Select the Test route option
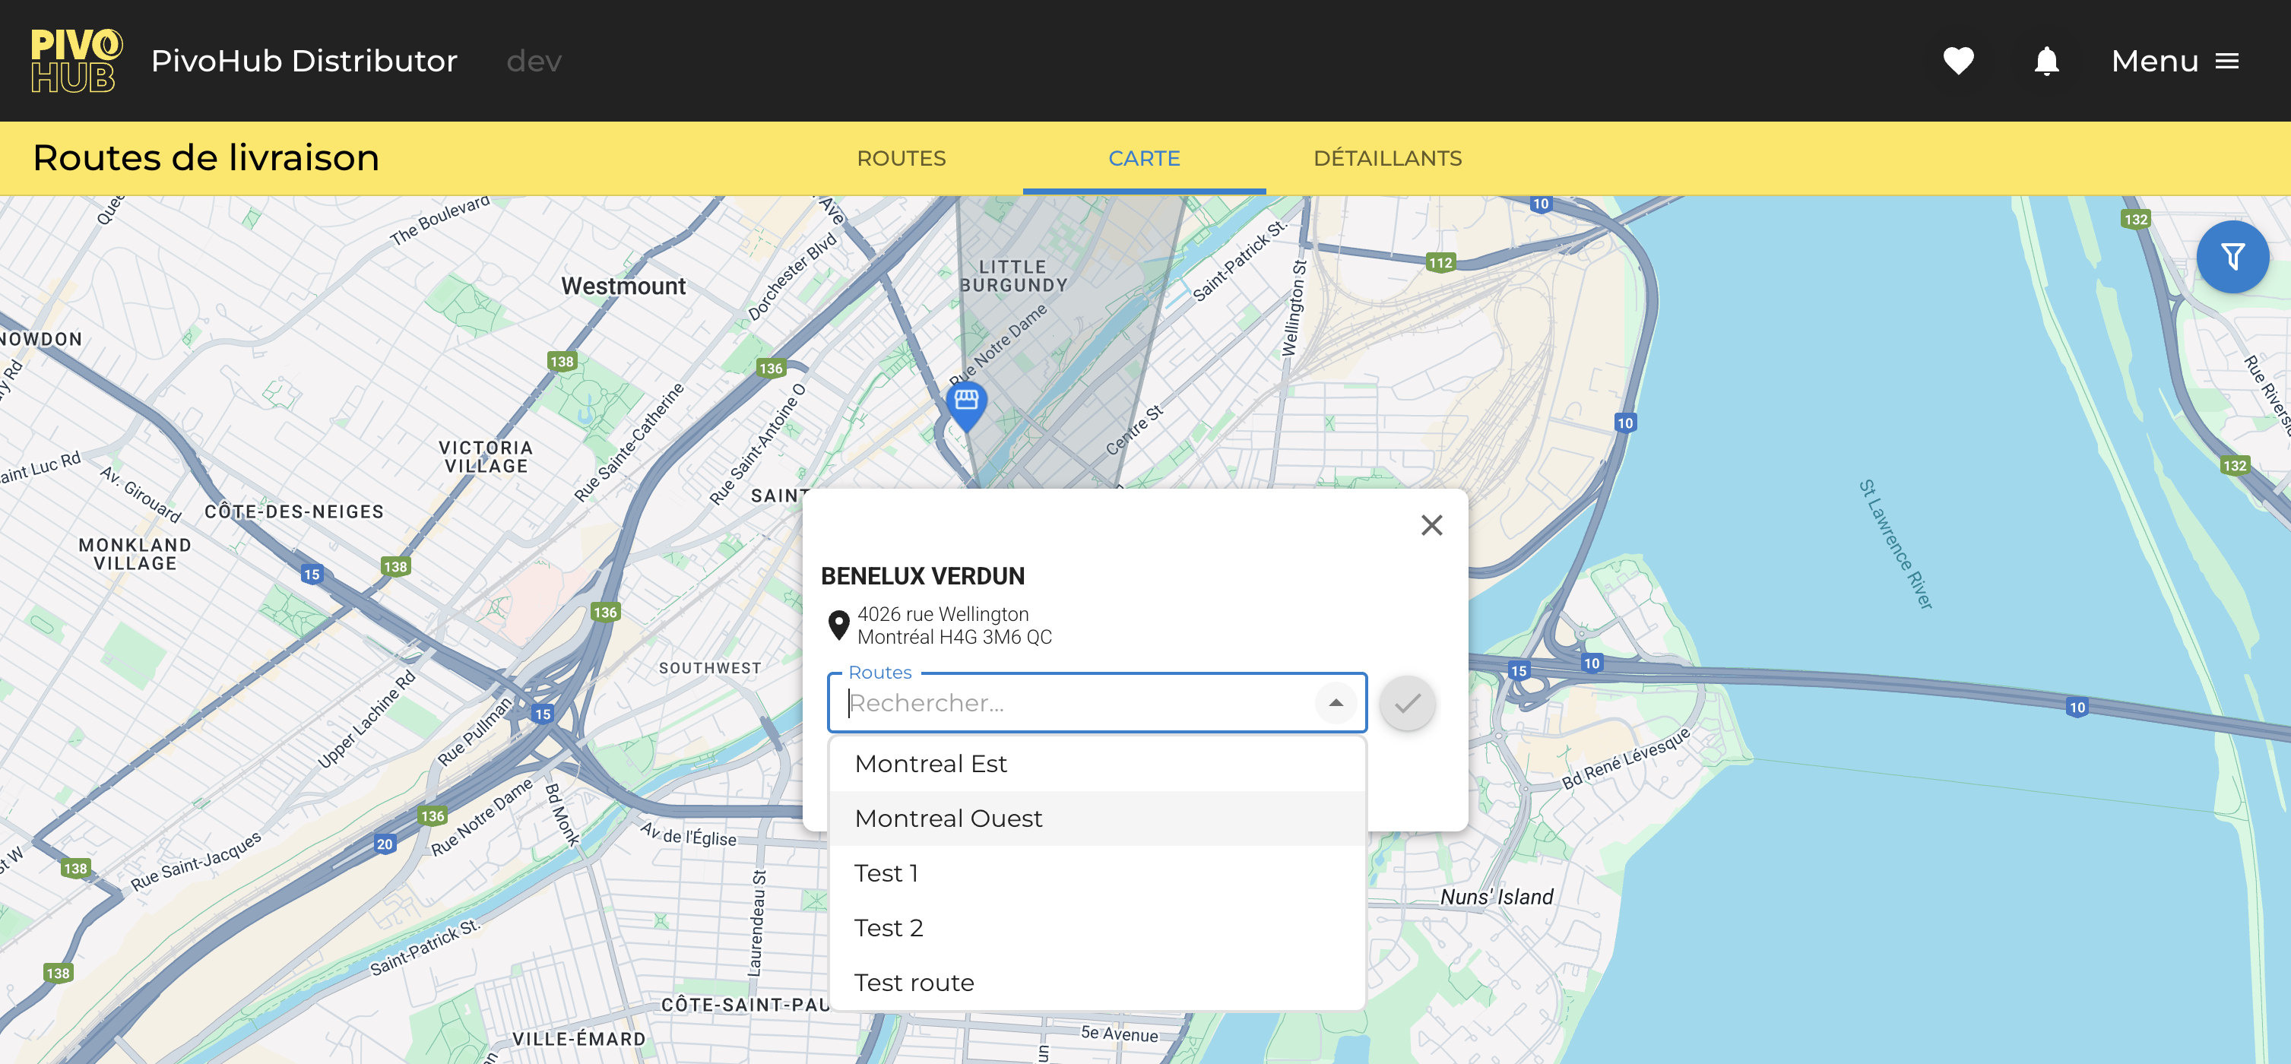The height and width of the screenshot is (1064, 2291). pyautogui.click(x=1097, y=982)
